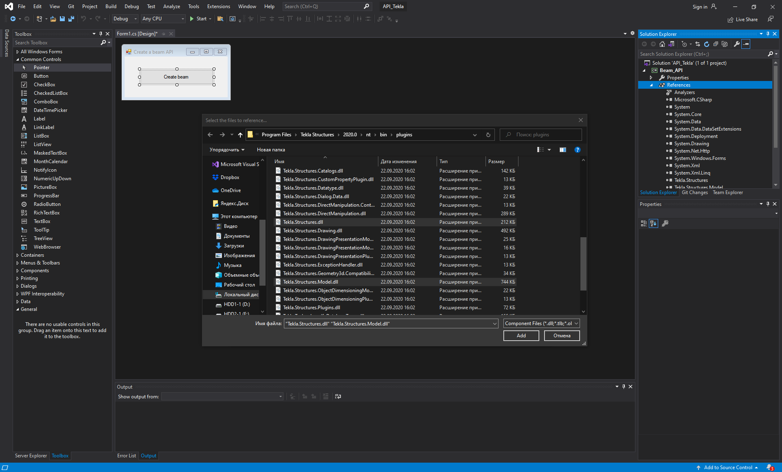This screenshot has width=782, height=472.
Task: Pin the Toolbox panel with its pin icon
Action: tap(101, 34)
